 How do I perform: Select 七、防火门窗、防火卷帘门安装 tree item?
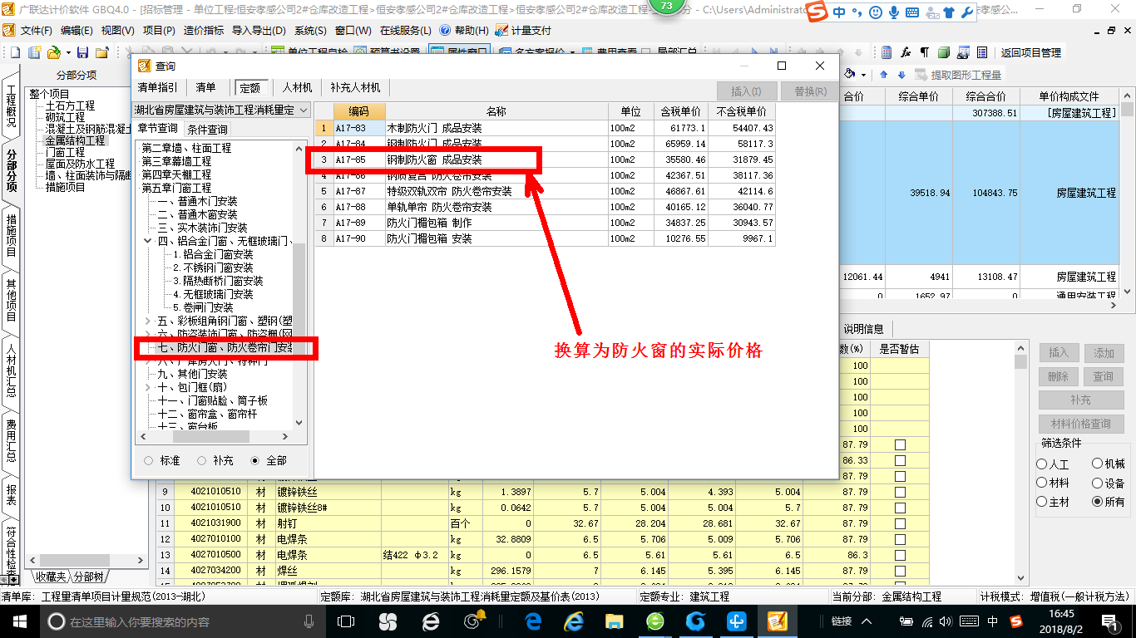tap(225, 347)
